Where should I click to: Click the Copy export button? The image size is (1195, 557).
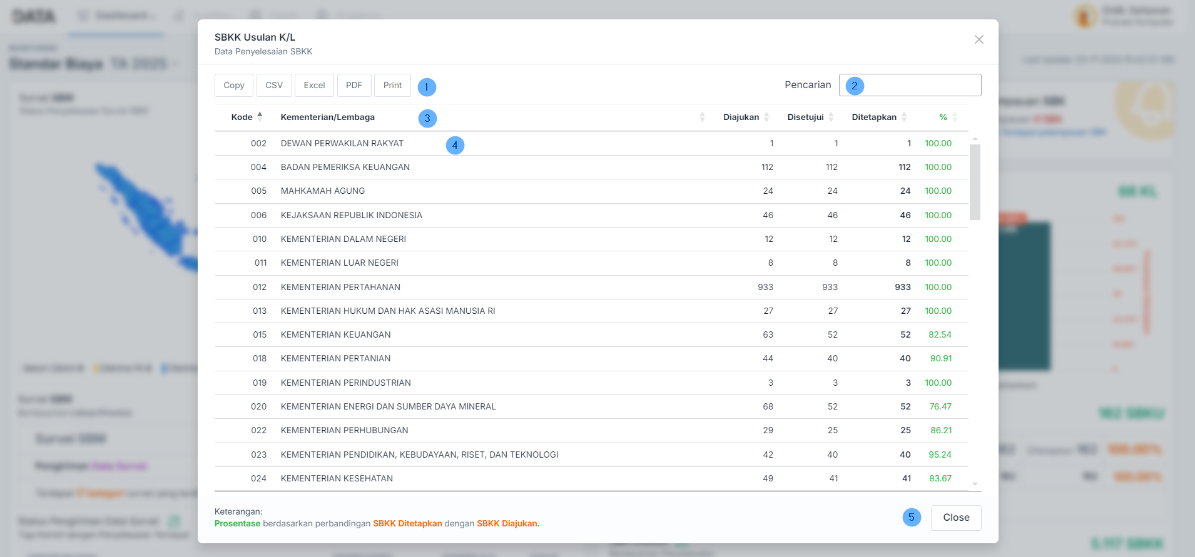[233, 85]
